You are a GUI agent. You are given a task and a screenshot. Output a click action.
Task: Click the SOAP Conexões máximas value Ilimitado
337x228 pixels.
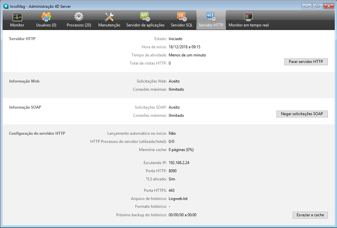176,115
